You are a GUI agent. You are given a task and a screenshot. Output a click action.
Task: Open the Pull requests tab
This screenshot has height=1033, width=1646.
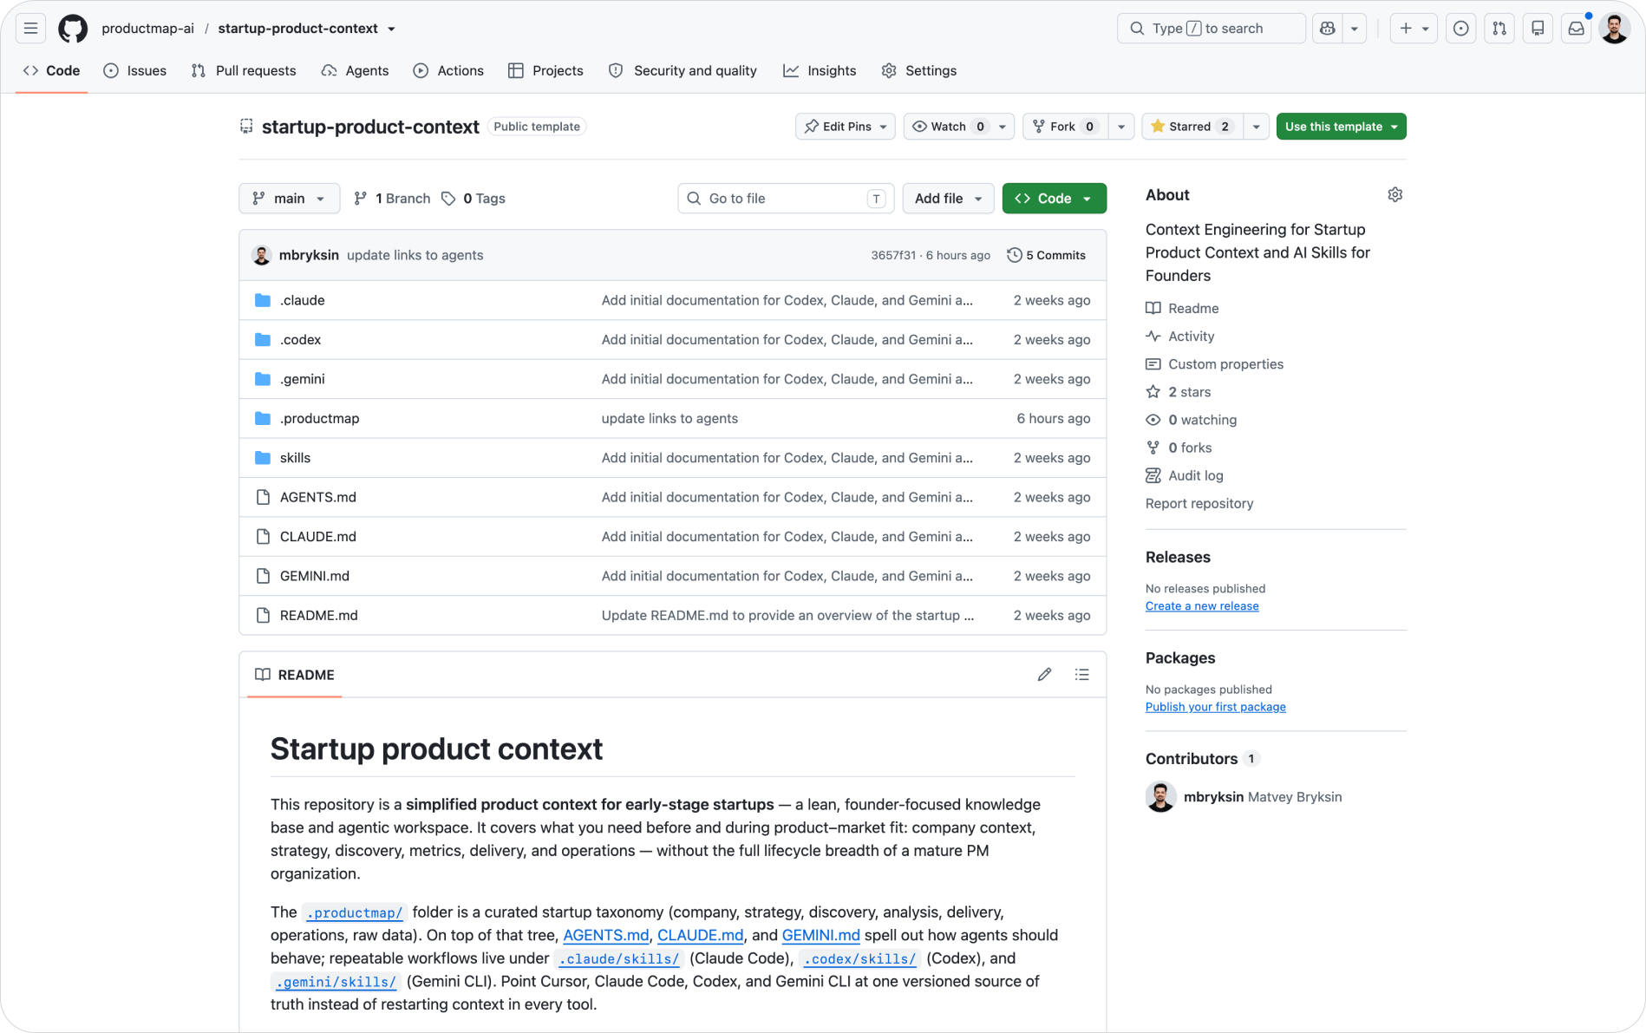pyautogui.click(x=244, y=70)
